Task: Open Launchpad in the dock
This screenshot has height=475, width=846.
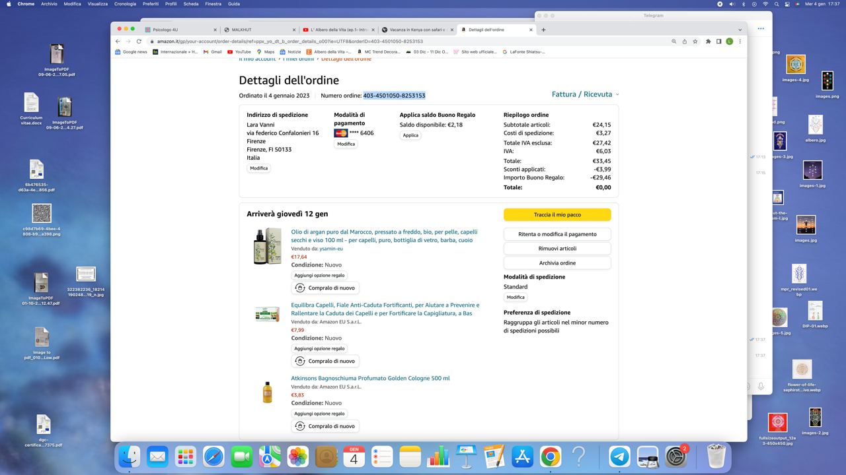Action: point(186,457)
